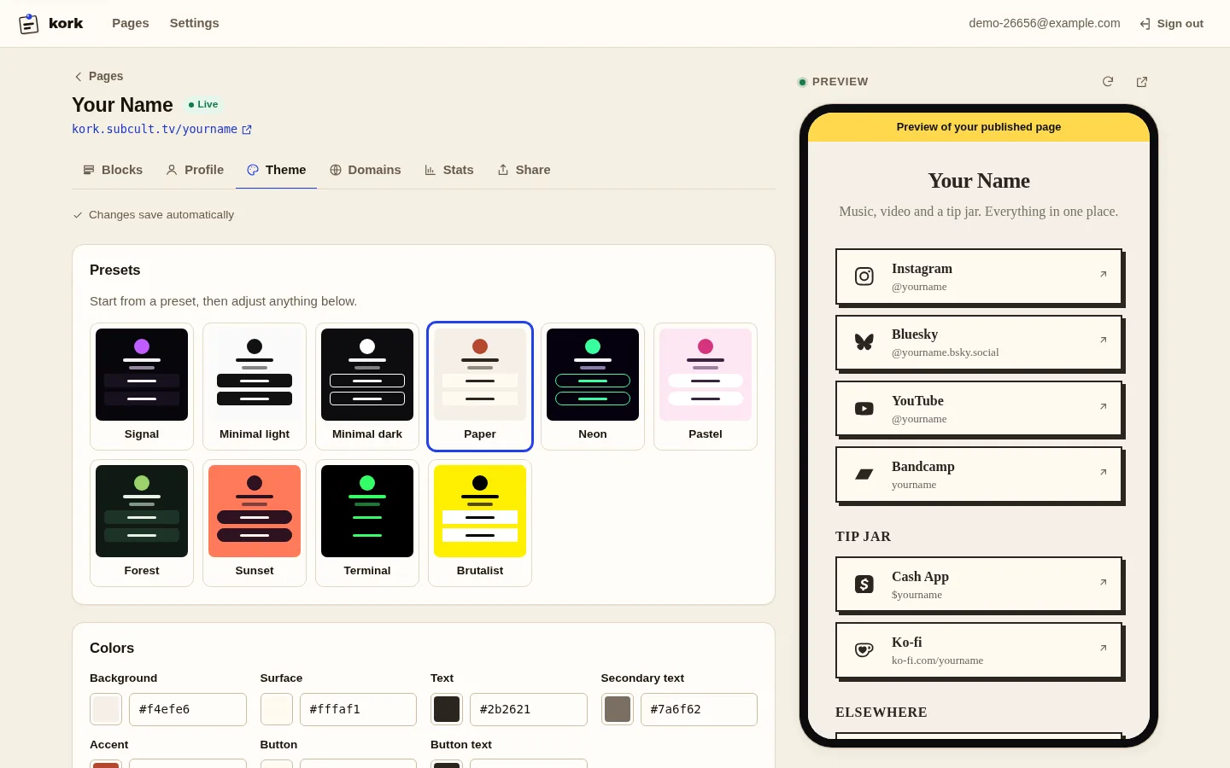The image size is (1230, 768).
Task: Open the Text color swatch
Action: coord(447,709)
